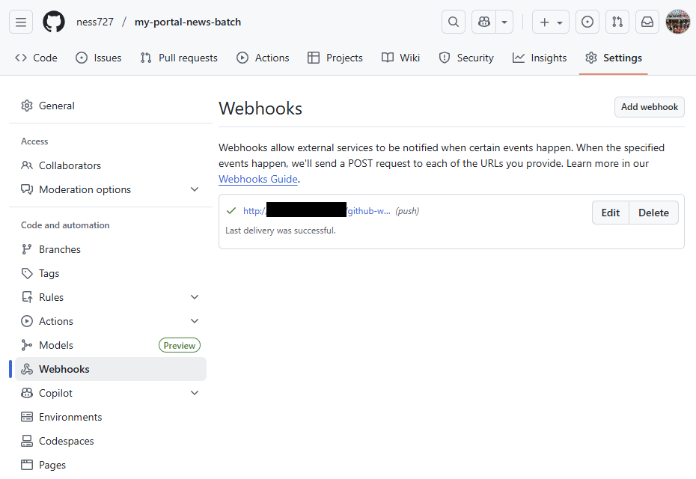Screen dimensions: 696x479
Task: Expand the Moderation options chevron
Action: (195, 189)
